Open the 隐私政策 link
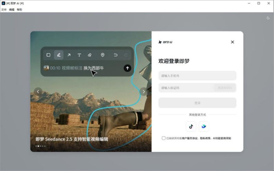The image size is (274, 171). point(205,138)
